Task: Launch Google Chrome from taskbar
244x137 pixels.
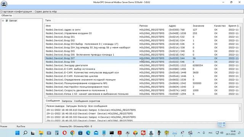Action: tap(72, 133)
